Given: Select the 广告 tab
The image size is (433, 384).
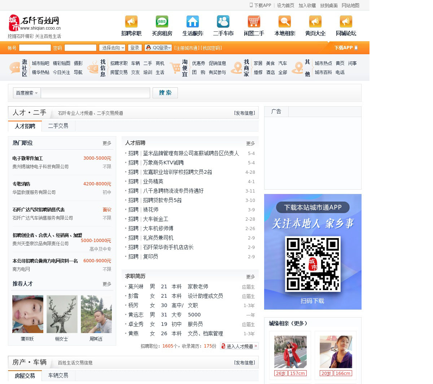Looking at the screenshot, I should point(276,112).
